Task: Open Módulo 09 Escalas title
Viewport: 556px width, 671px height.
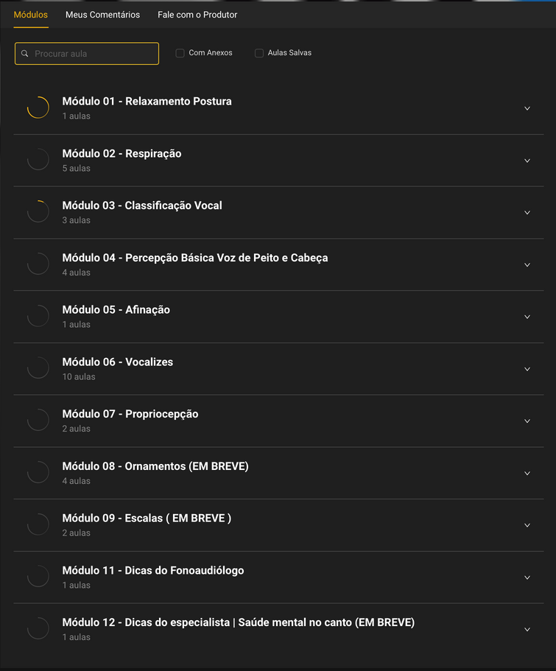Action: [x=147, y=518]
